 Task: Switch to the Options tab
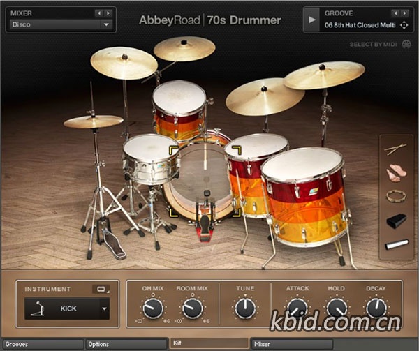point(126,344)
